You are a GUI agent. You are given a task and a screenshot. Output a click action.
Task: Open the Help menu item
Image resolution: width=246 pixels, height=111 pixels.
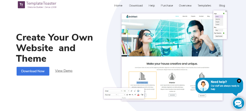152,6
